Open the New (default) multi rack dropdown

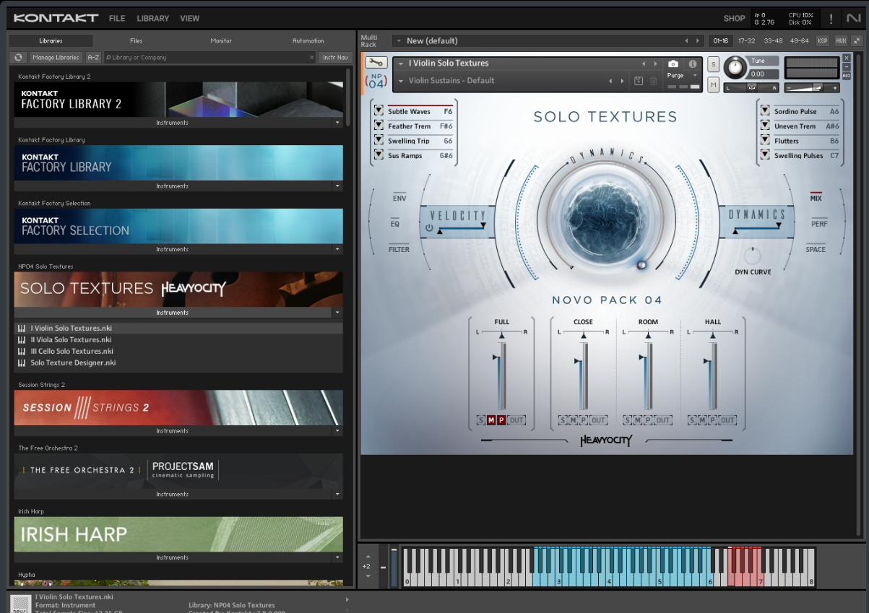coord(400,41)
